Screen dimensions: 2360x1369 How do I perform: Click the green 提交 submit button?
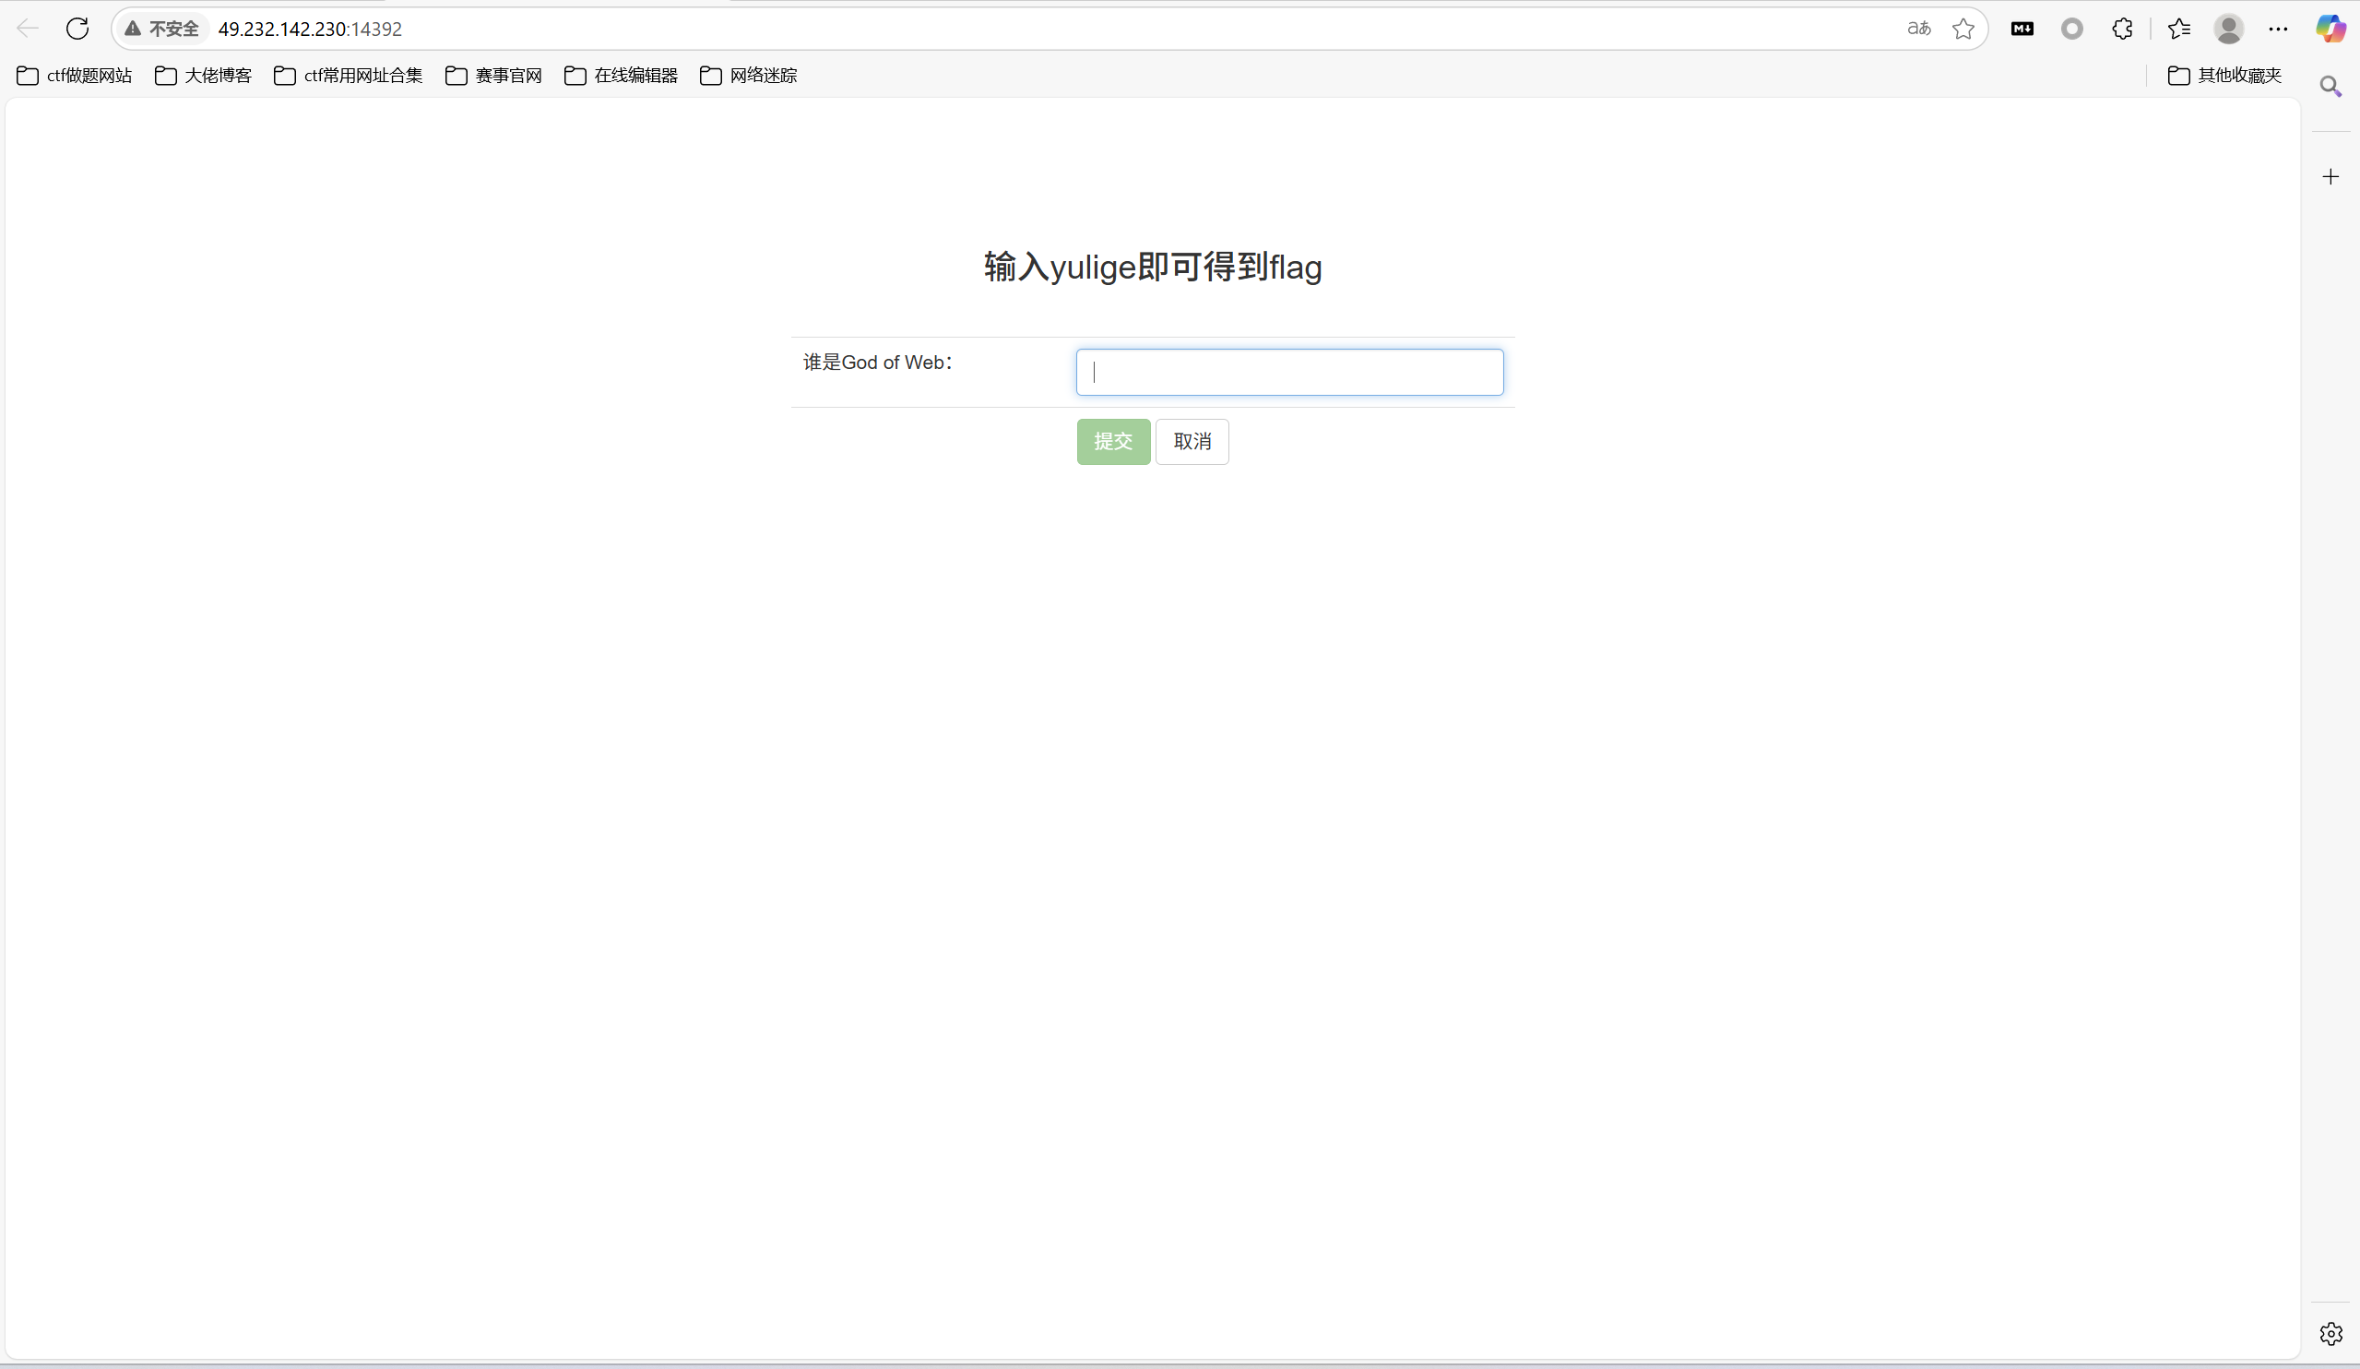[x=1113, y=441]
